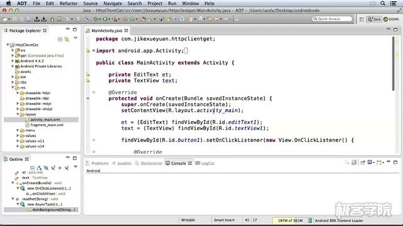403x226 pixels.
Task: Switch to the Declaration tab
Action: pos(149,163)
